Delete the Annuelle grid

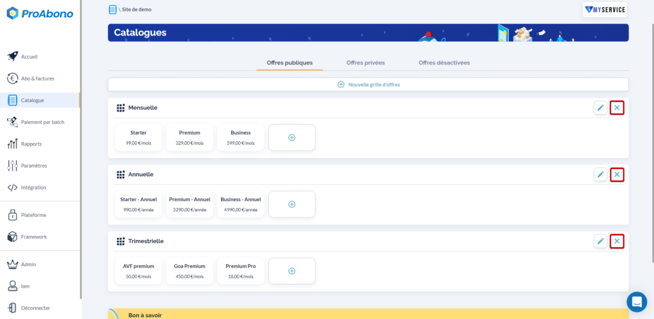point(617,174)
